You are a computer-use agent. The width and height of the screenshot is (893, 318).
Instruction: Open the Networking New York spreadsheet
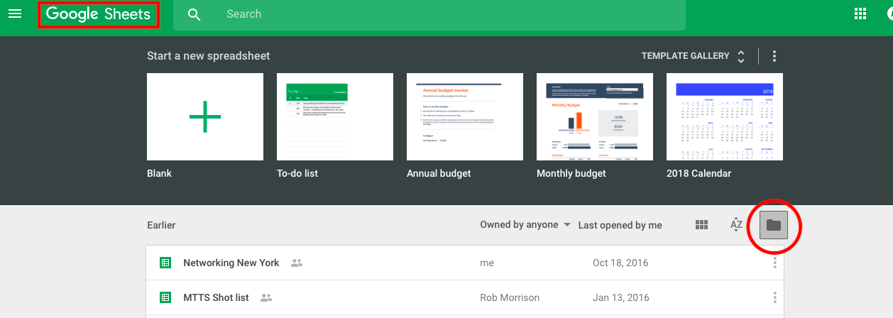[x=465, y=263]
